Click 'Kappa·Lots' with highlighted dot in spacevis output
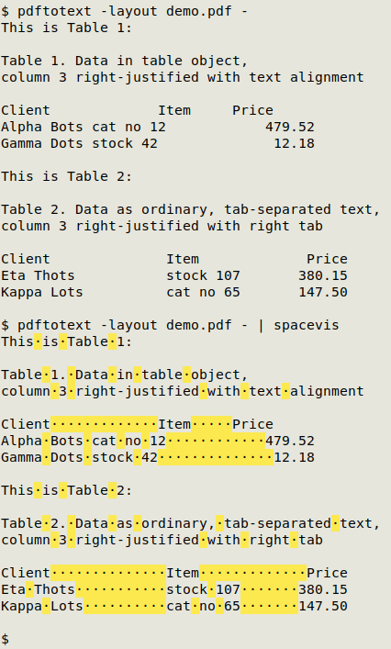This screenshot has height=649, width=391. (x=42, y=607)
